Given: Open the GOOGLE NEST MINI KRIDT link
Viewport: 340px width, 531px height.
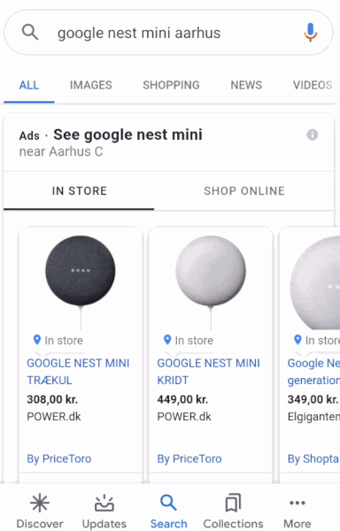Looking at the screenshot, I should pyautogui.click(x=208, y=372).
